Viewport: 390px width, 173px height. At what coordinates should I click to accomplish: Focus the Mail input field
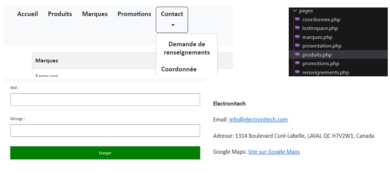click(x=105, y=100)
